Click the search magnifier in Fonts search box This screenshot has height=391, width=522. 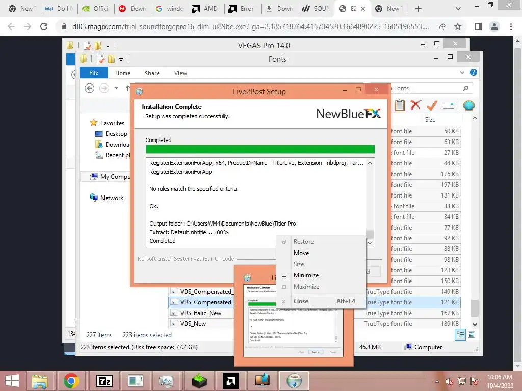pyautogui.click(x=466, y=88)
